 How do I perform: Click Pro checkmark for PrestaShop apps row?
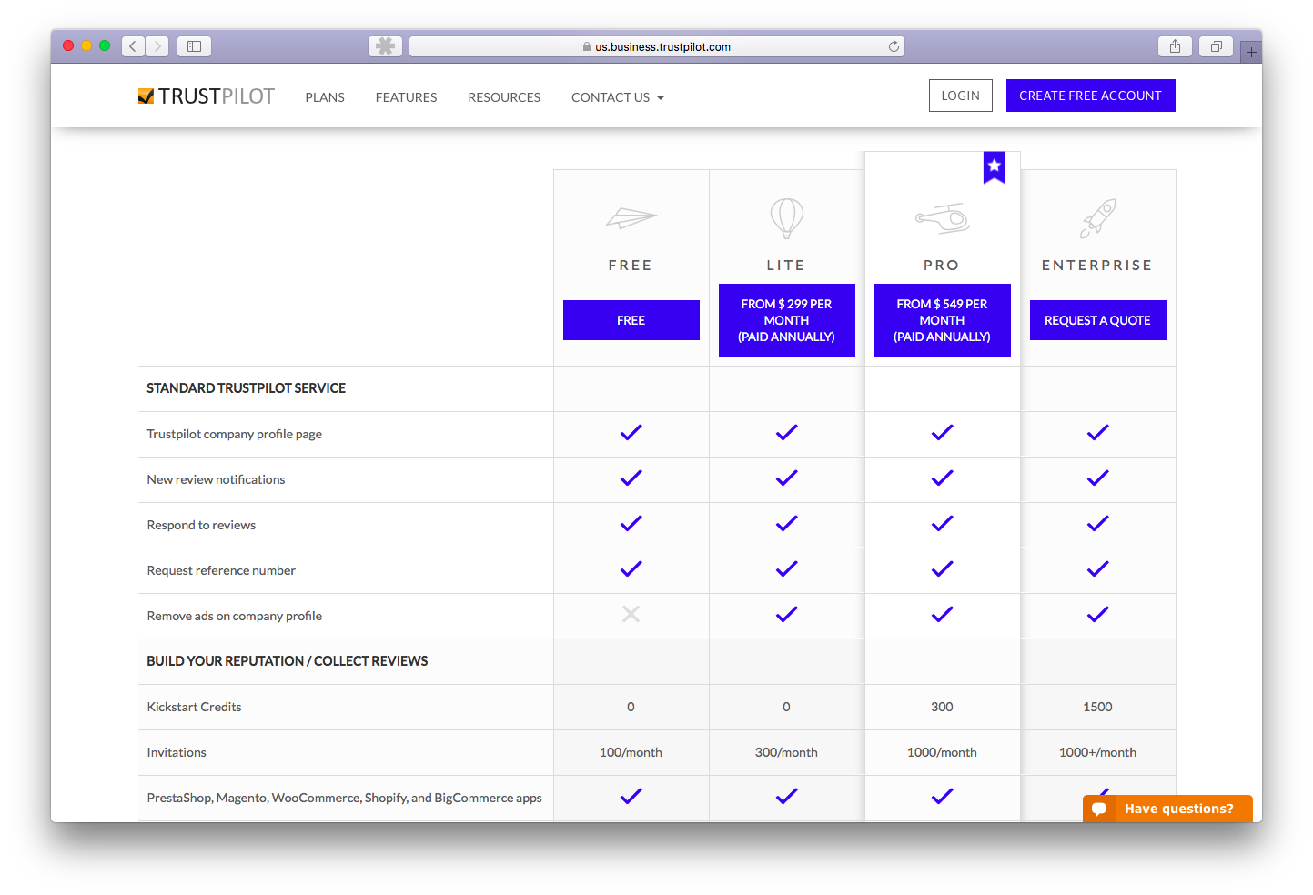pos(942,797)
